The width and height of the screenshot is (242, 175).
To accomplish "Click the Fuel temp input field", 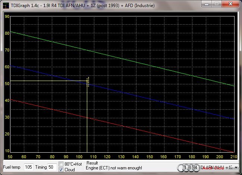I will [29, 167].
